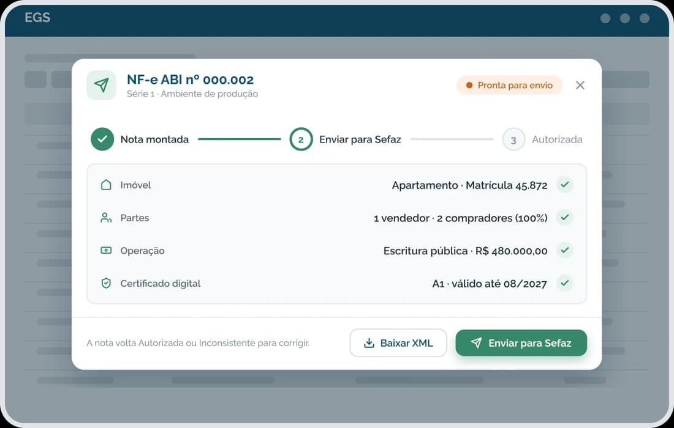Viewport: 674px width, 428px height.
Task: Click the Operação row label
Action: [142, 251]
